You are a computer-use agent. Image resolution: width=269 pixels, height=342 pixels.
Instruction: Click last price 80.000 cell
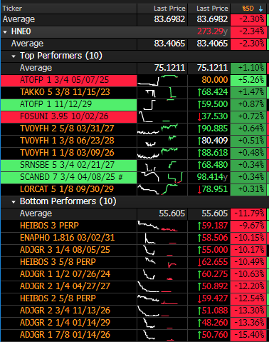(209, 80)
